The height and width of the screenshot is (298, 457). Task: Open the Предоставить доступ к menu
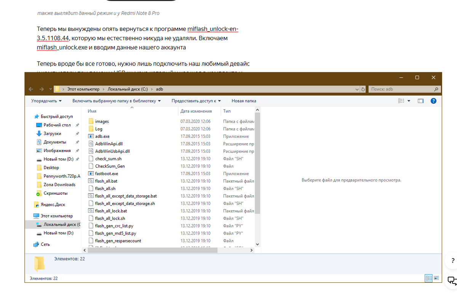click(x=196, y=101)
